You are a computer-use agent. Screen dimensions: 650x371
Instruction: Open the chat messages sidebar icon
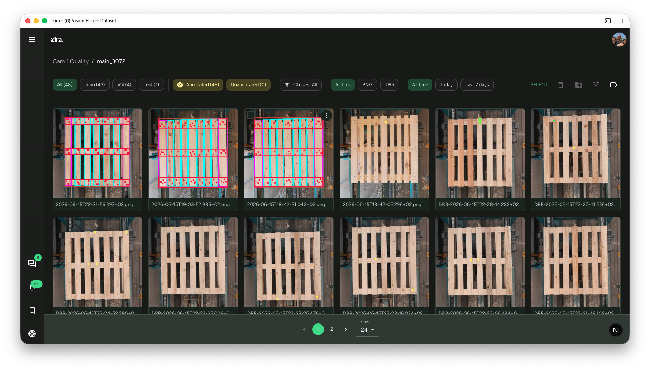point(32,263)
